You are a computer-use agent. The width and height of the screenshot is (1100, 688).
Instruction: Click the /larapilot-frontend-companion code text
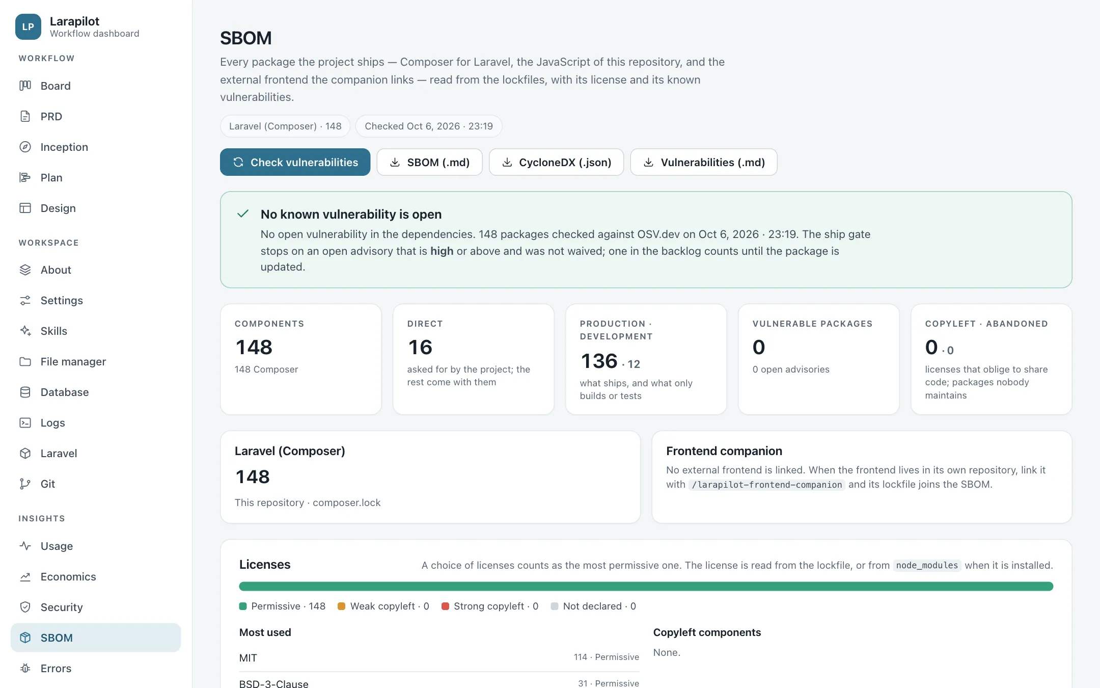click(767, 485)
